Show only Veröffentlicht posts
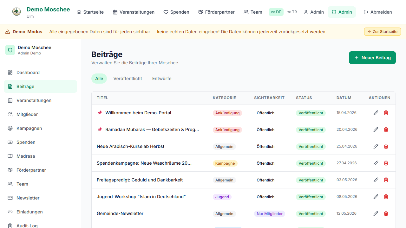Image resolution: width=406 pixels, height=228 pixels. (128, 79)
